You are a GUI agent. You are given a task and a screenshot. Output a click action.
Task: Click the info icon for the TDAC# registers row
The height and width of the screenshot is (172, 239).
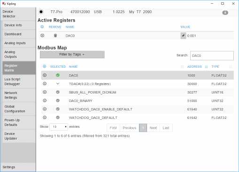click(45, 84)
